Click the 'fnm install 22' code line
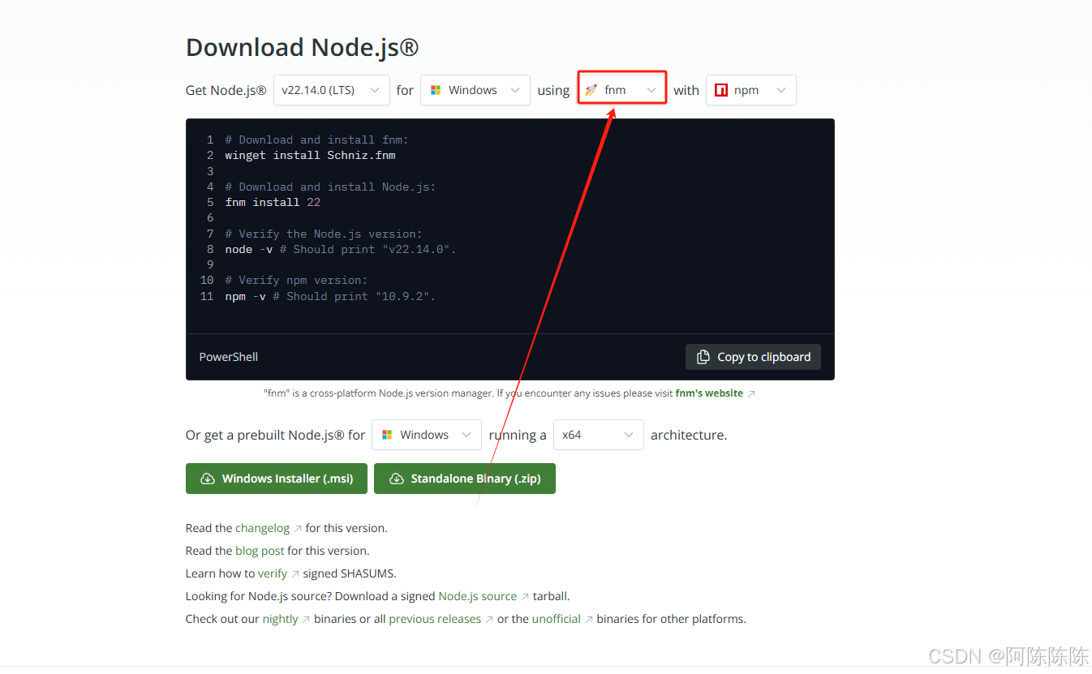Screen dimensions: 1092x674 pyautogui.click(x=273, y=202)
